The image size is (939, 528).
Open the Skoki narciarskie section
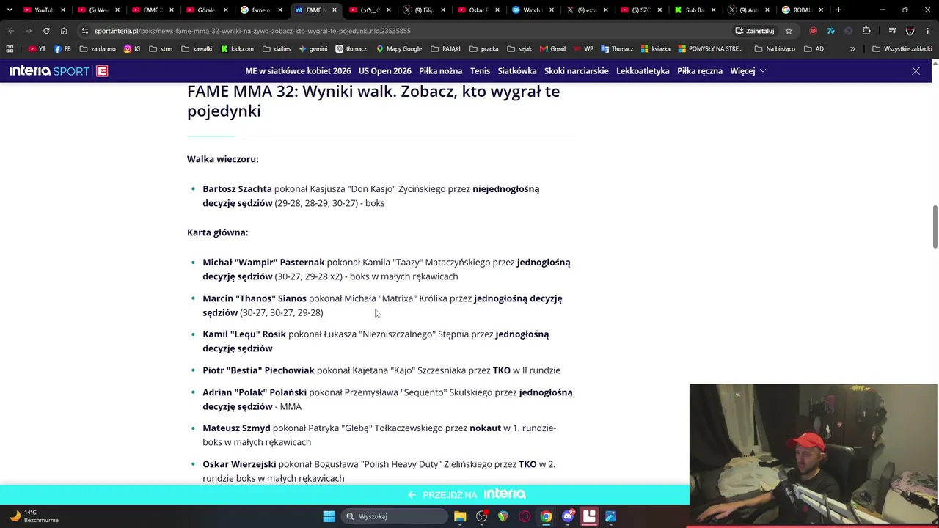pyautogui.click(x=576, y=71)
